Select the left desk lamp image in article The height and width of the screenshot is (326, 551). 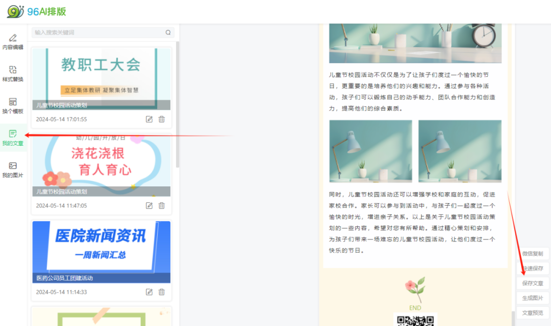(371, 151)
